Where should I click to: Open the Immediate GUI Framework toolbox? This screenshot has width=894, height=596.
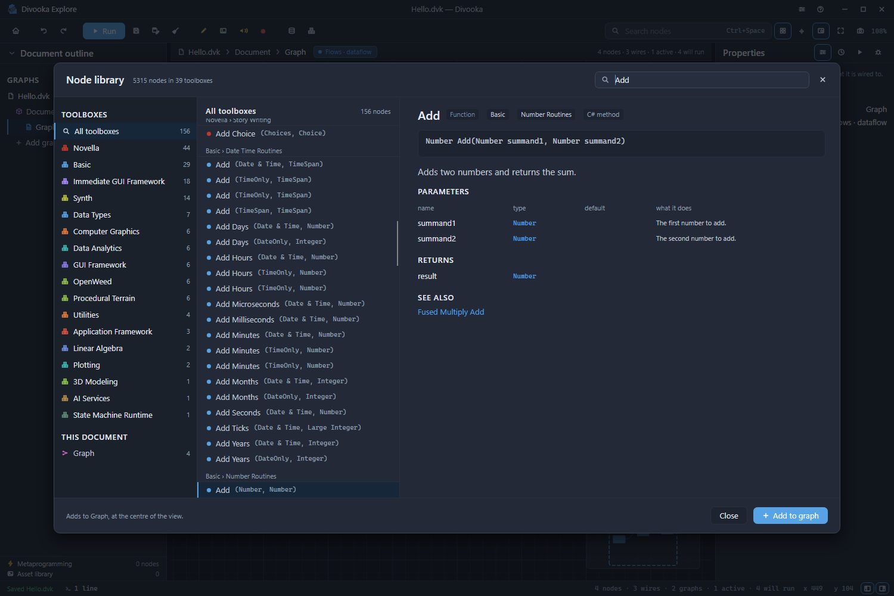point(126,181)
